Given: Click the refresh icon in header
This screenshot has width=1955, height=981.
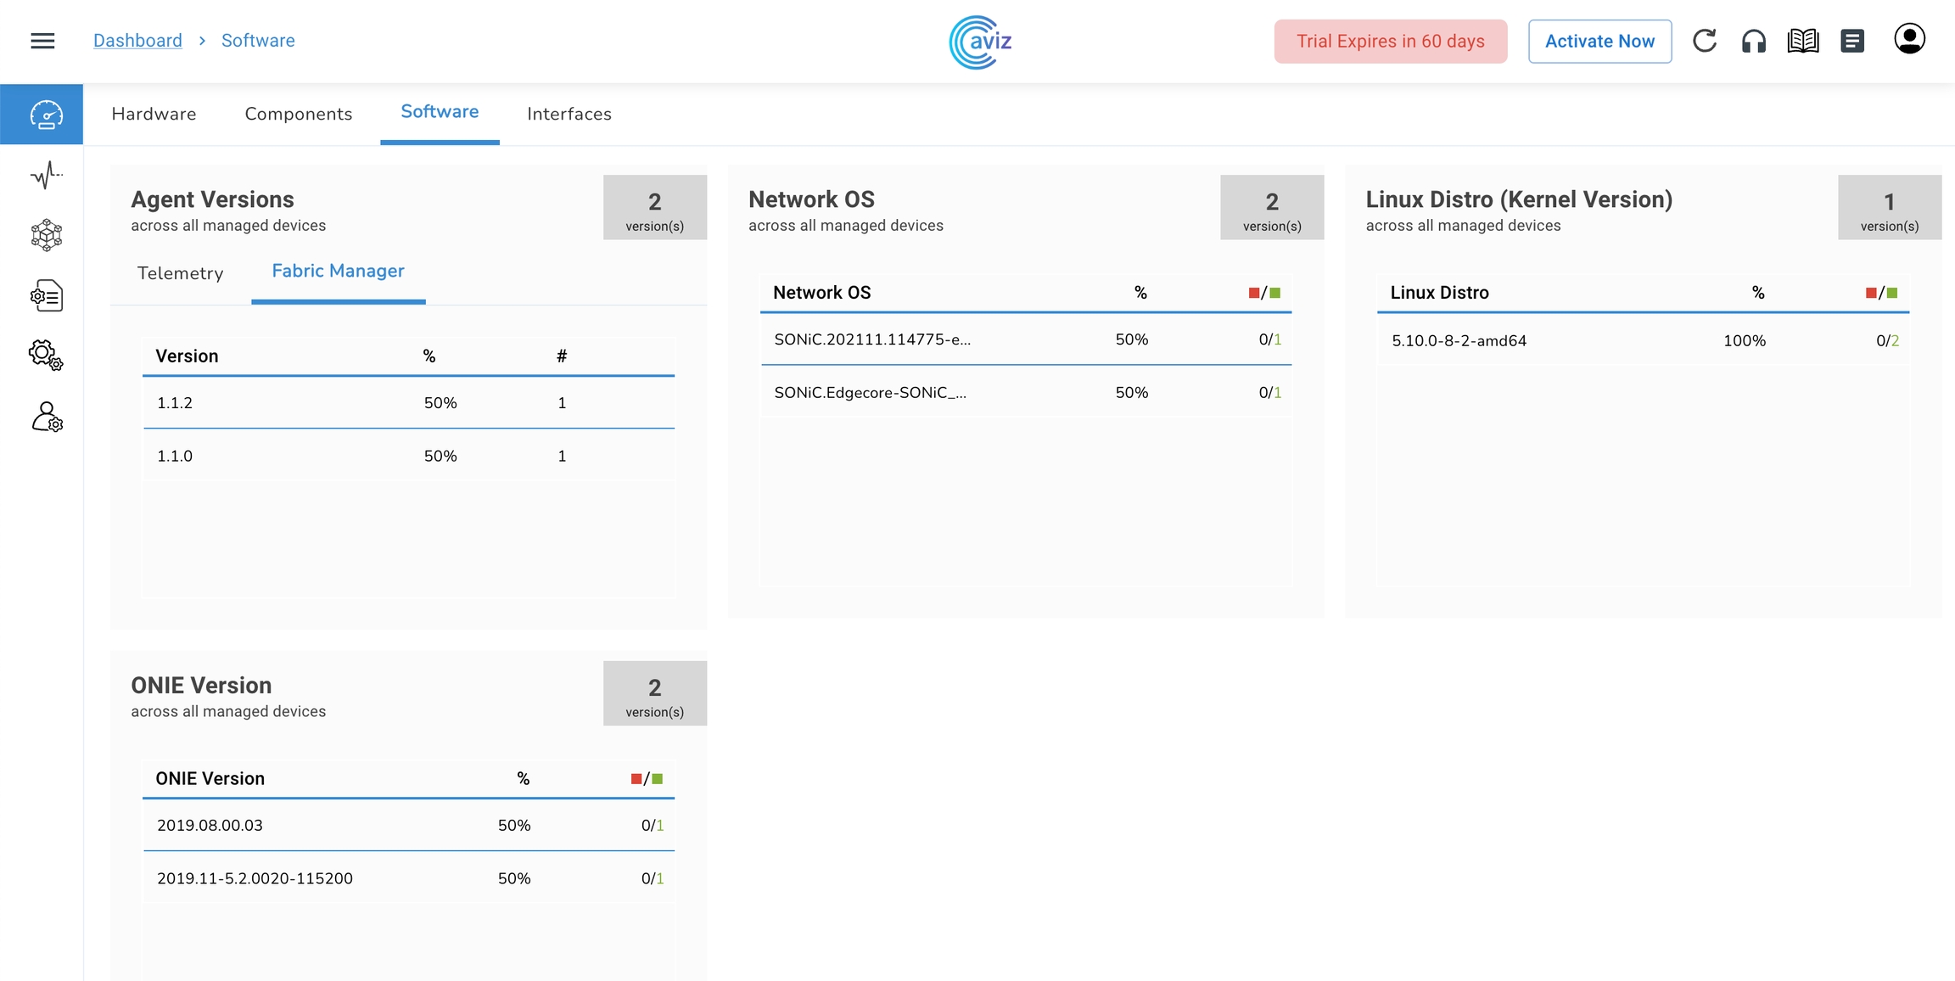Looking at the screenshot, I should [x=1704, y=41].
